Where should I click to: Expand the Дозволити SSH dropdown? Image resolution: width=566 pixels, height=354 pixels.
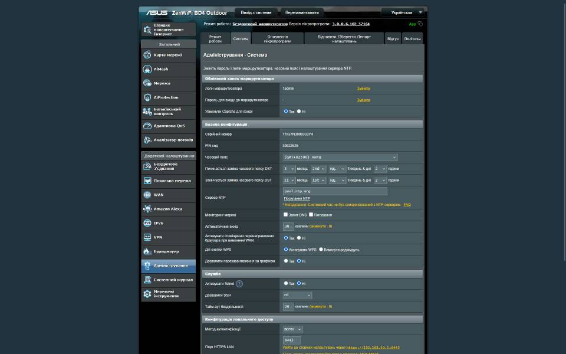click(297, 295)
